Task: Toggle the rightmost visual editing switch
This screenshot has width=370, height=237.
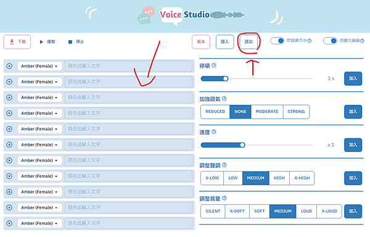Action: point(330,41)
